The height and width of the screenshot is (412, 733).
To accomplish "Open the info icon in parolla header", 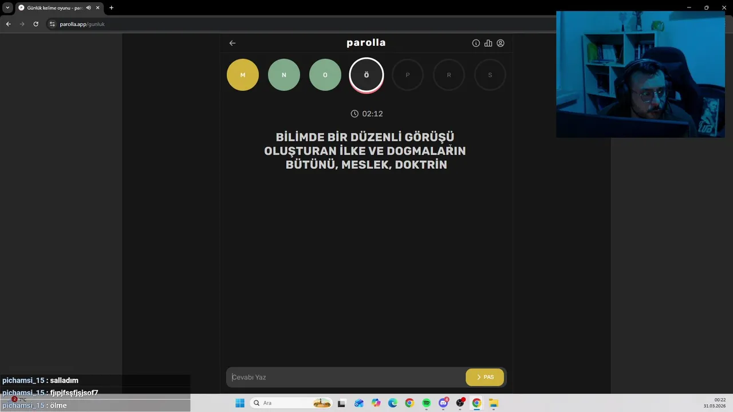I will coord(476,43).
